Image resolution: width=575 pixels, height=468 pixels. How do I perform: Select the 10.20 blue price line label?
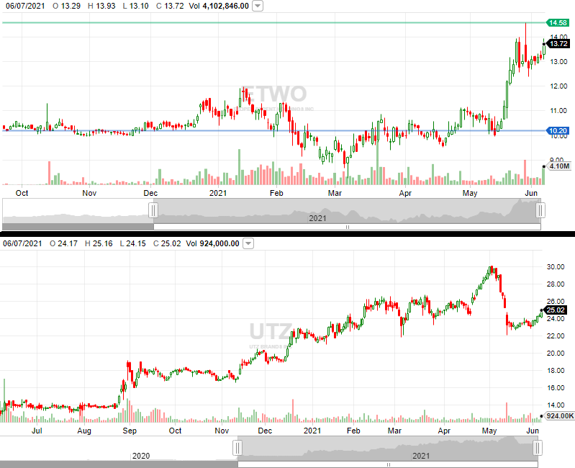coord(558,130)
